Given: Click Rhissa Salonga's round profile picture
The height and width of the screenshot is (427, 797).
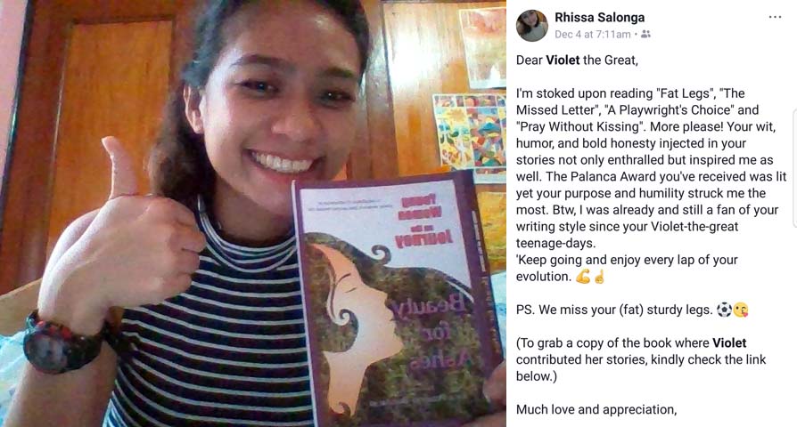Looking at the screenshot, I should [x=531, y=26].
